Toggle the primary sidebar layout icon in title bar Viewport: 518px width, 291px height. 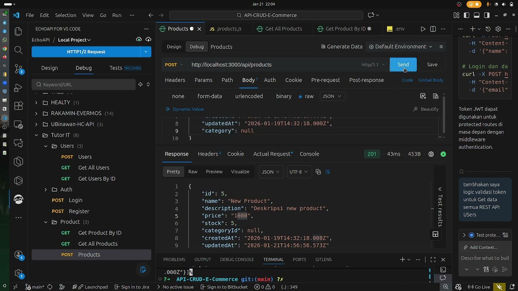(467, 15)
